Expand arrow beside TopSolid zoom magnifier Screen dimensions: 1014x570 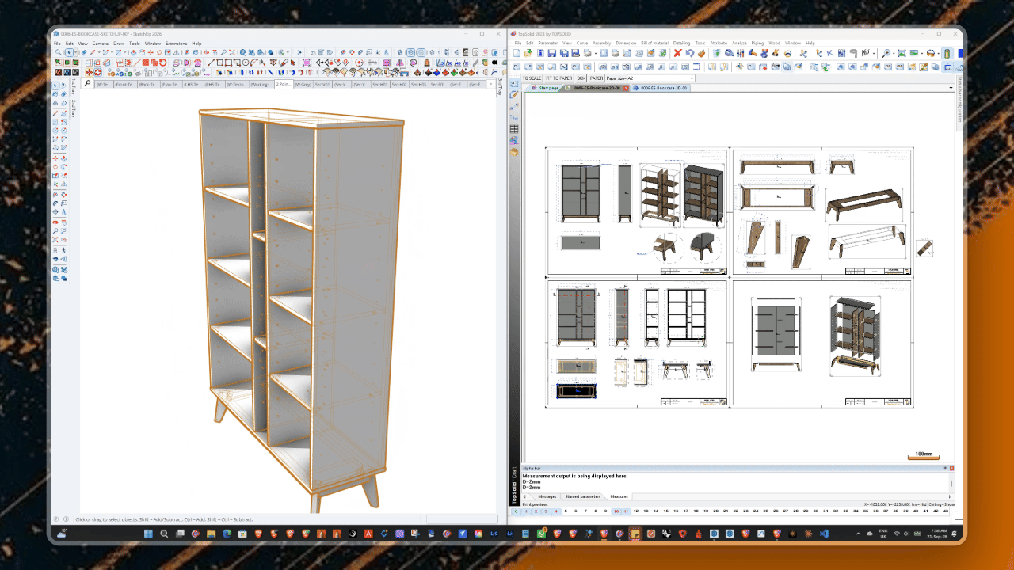coord(894,53)
